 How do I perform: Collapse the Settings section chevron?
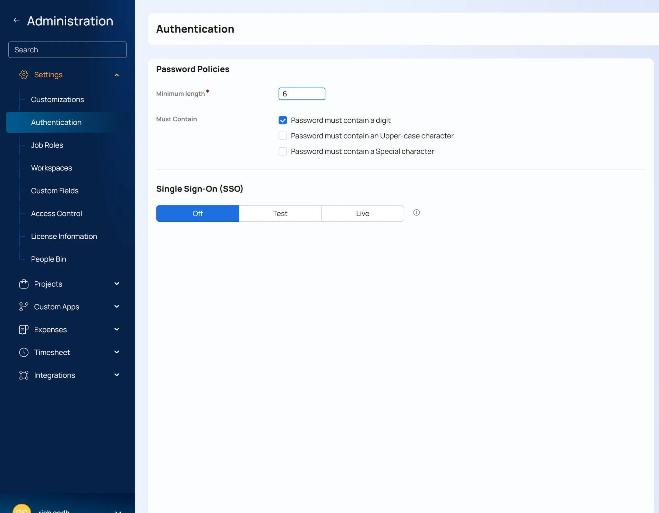[117, 75]
